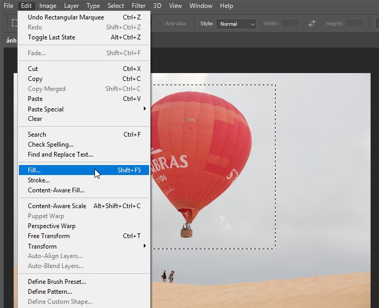This screenshot has height=308, width=379.
Task: Open the Select menu
Action: [x=115, y=6]
